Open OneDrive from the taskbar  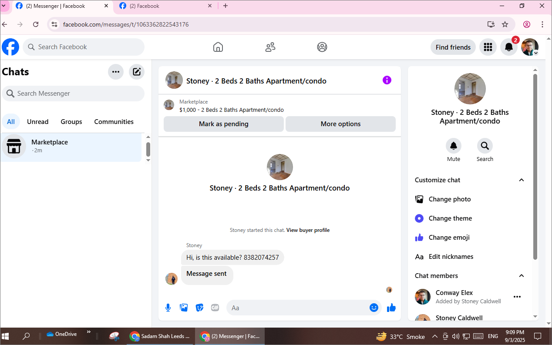(62, 334)
